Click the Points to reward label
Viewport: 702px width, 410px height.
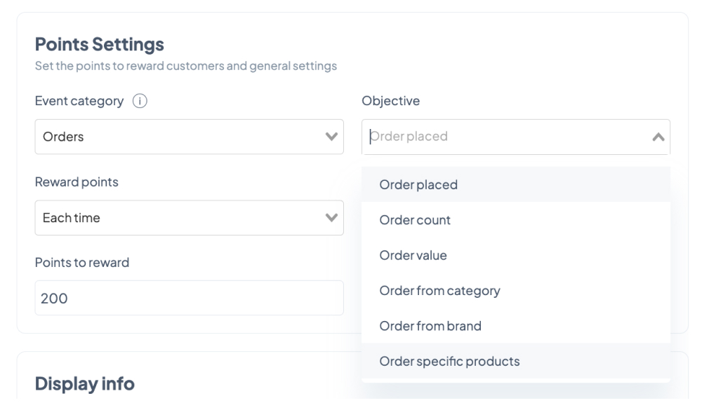82,262
